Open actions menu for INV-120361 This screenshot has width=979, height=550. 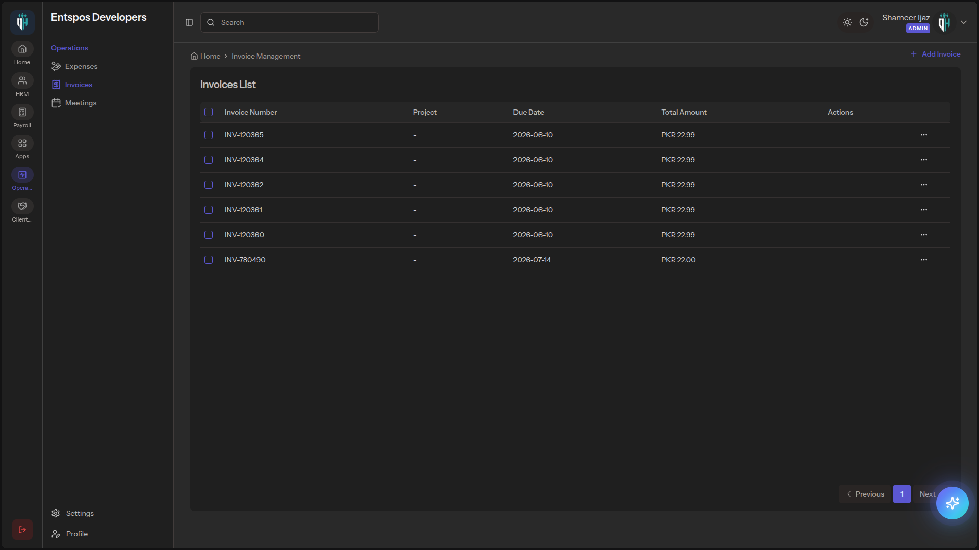[x=923, y=210]
